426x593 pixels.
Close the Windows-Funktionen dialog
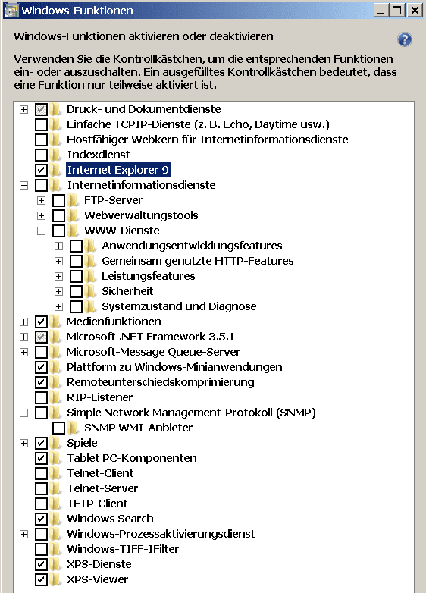click(x=415, y=10)
